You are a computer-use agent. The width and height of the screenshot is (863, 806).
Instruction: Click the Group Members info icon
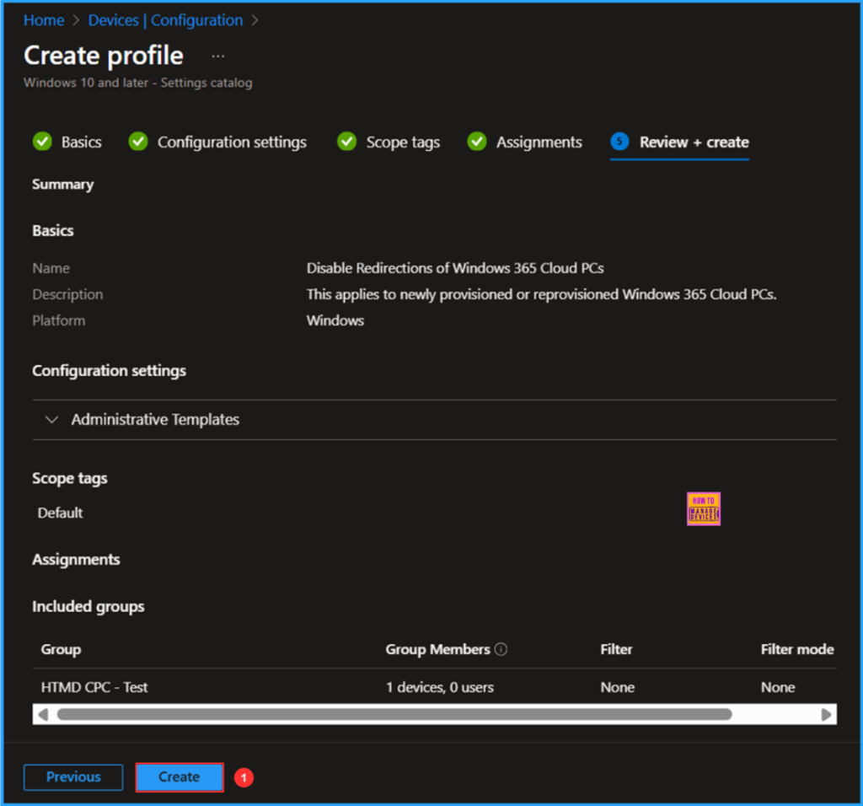[501, 649]
